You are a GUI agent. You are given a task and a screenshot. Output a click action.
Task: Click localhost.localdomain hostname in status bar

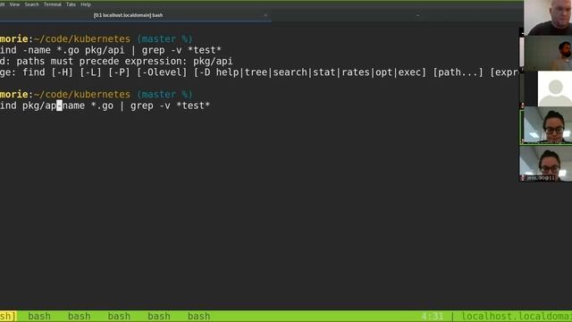(517, 316)
